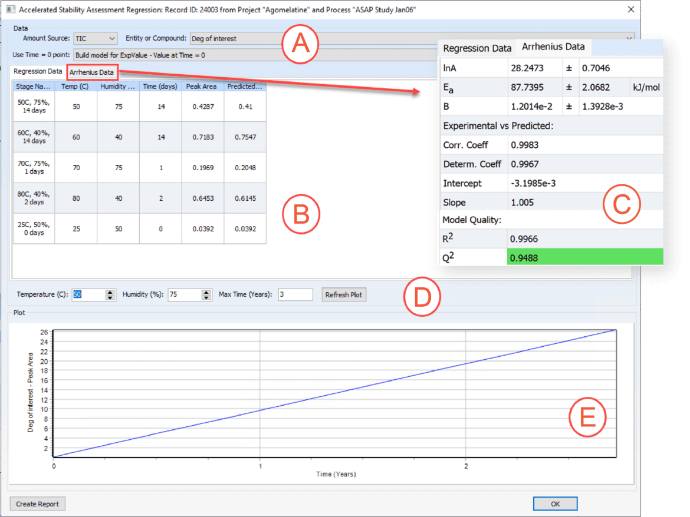Select the Temperature (C) input field
690x517 pixels.
(x=88, y=294)
